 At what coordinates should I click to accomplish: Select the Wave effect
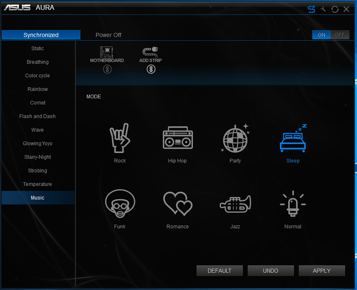tap(38, 130)
